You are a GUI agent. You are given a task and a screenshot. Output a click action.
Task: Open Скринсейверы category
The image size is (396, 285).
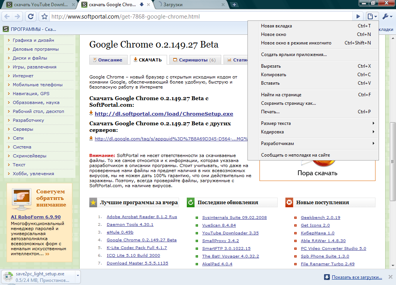(x=29, y=156)
